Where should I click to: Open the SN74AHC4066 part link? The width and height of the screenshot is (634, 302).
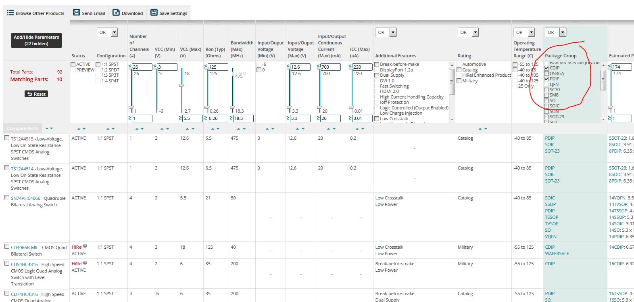[x=25, y=198]
